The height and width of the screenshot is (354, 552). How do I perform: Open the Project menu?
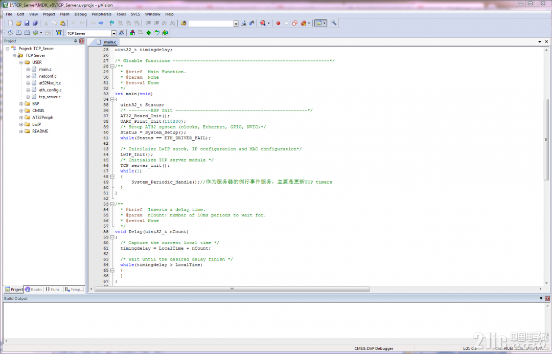49,14
